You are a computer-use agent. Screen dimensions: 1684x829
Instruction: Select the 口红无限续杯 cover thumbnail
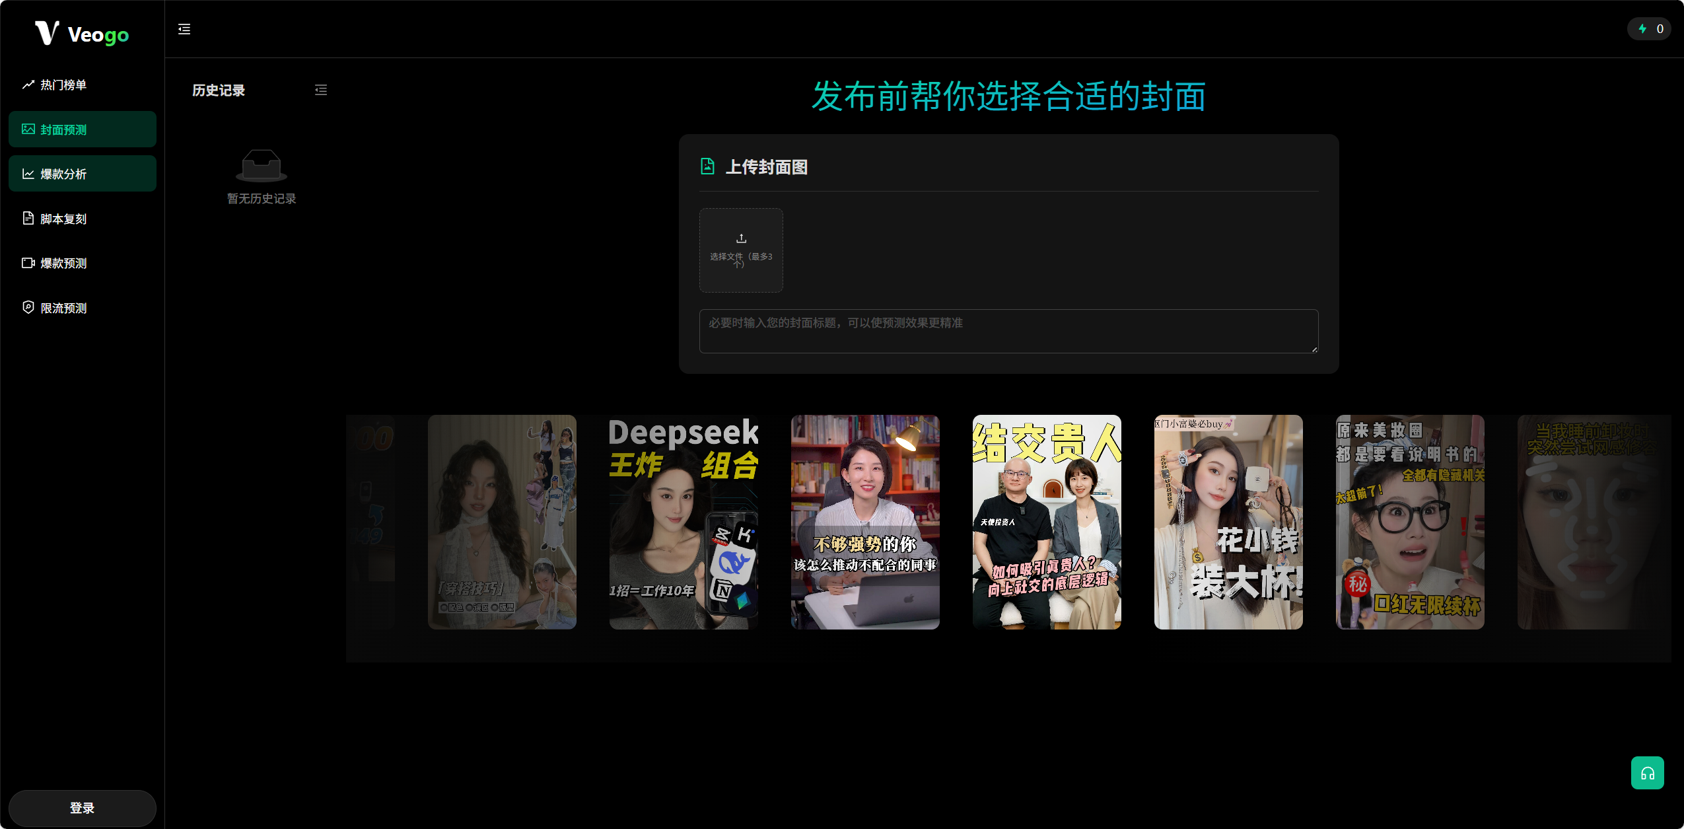tap(1410, 522)
